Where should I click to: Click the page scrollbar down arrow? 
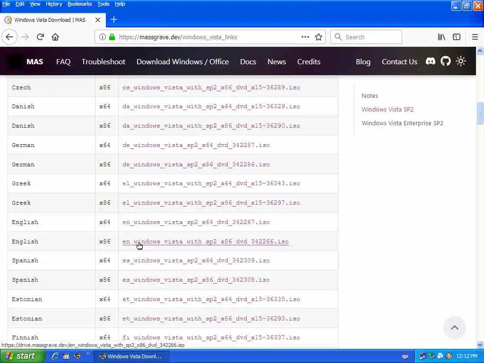(480, 345)
